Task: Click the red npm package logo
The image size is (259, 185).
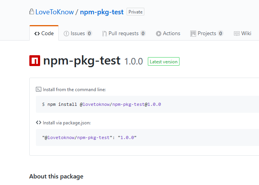Action: 35,61
